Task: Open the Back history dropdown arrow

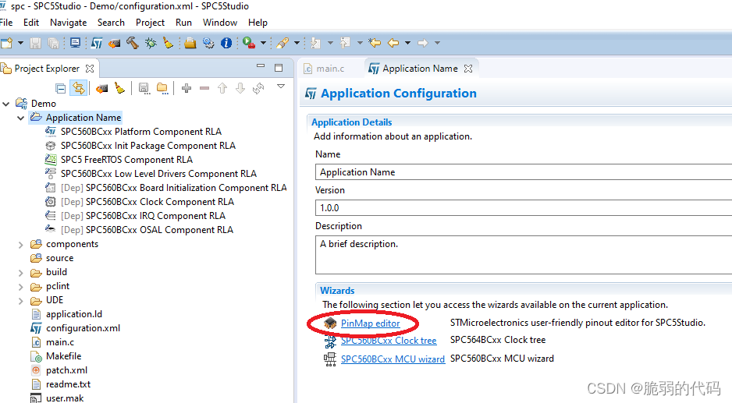Action: pos(407,43)
